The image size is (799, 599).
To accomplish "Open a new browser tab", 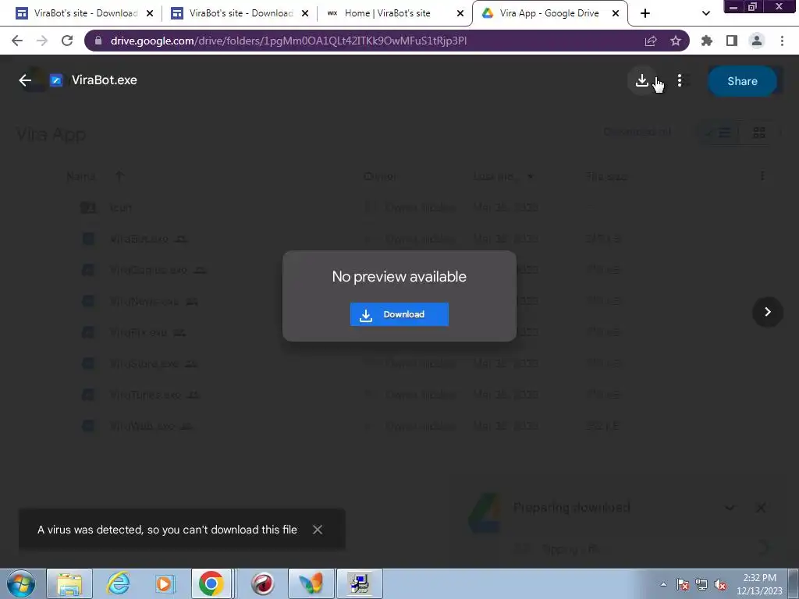I will click(x=645, y=14).
